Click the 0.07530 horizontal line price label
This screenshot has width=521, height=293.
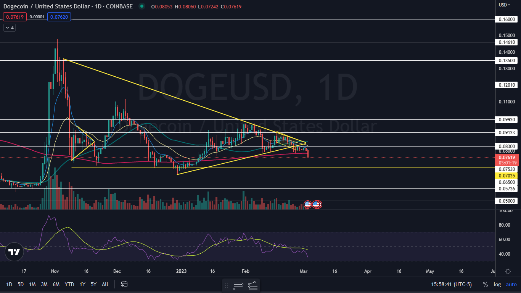click(x=506, y=169)
